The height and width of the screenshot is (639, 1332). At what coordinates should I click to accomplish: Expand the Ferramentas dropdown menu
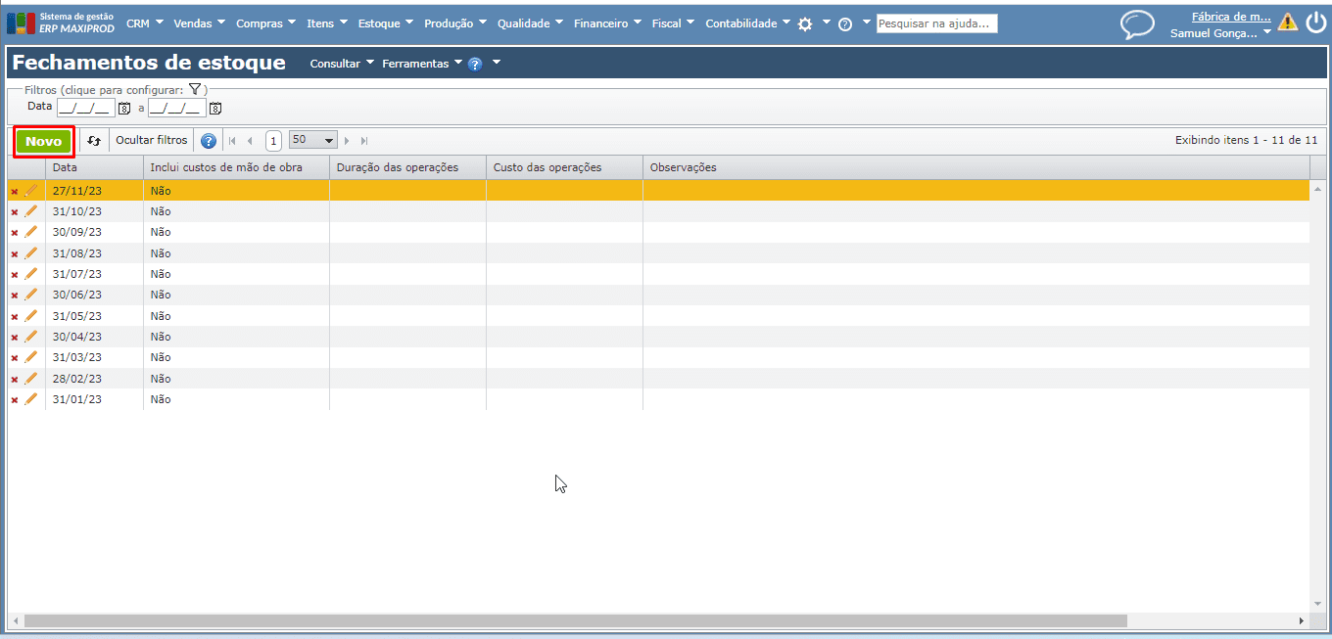[421, 64]
